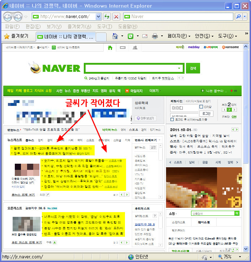This screenshot has height=262, width=251.
Task: Set security level 1
Action: tap(224, 109)
